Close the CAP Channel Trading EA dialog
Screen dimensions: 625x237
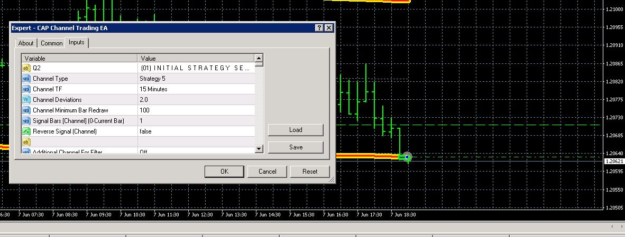click(328, 28)
